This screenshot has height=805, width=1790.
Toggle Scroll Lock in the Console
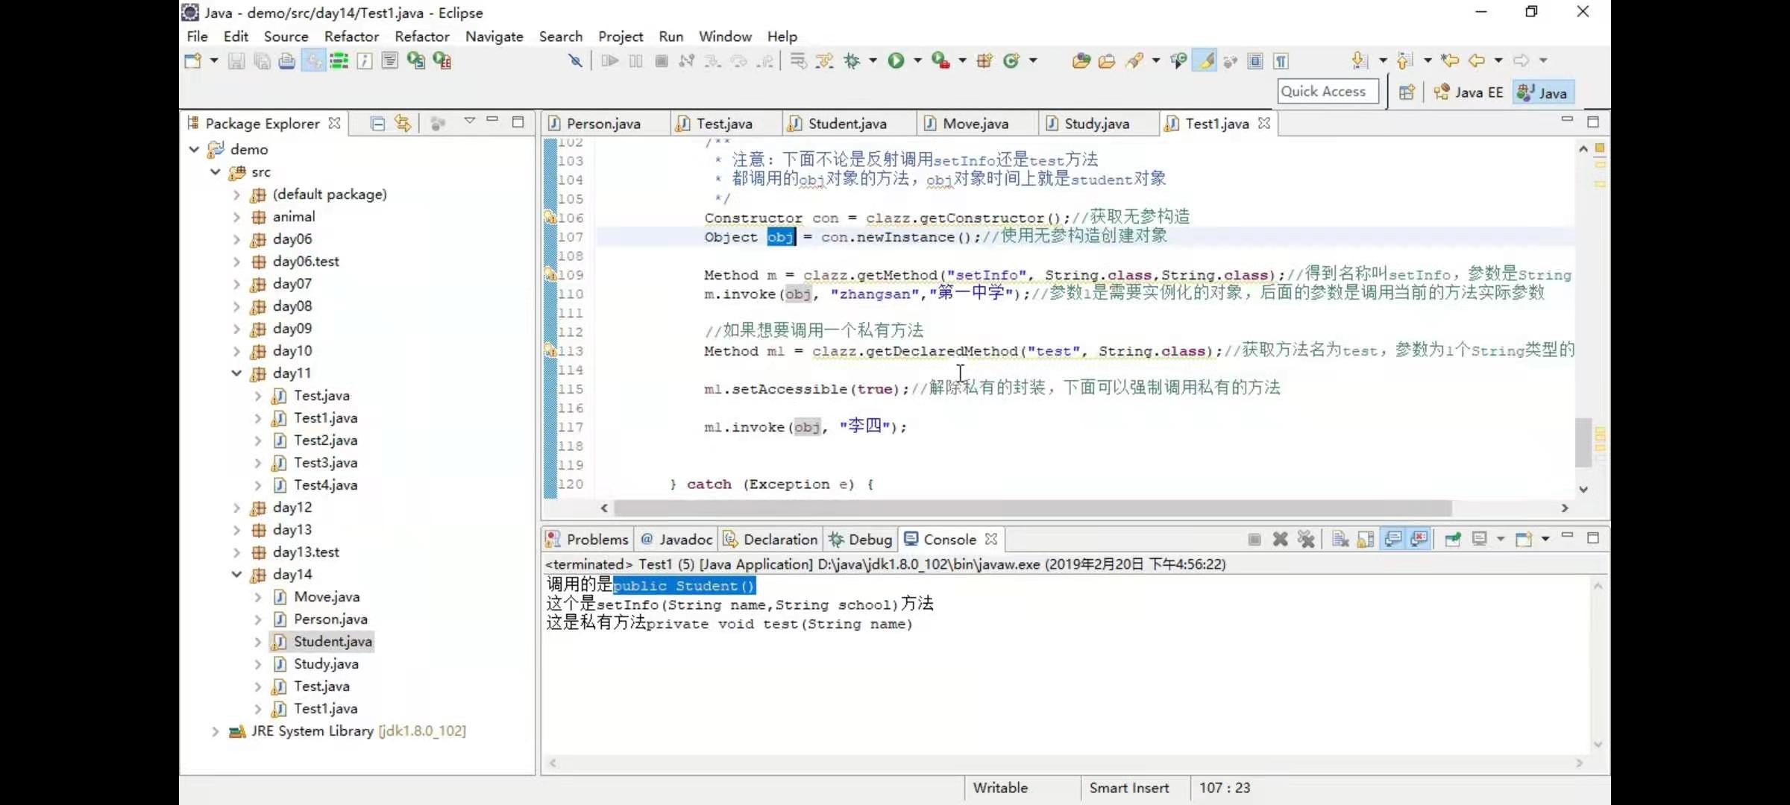(x=1366, y=539)
